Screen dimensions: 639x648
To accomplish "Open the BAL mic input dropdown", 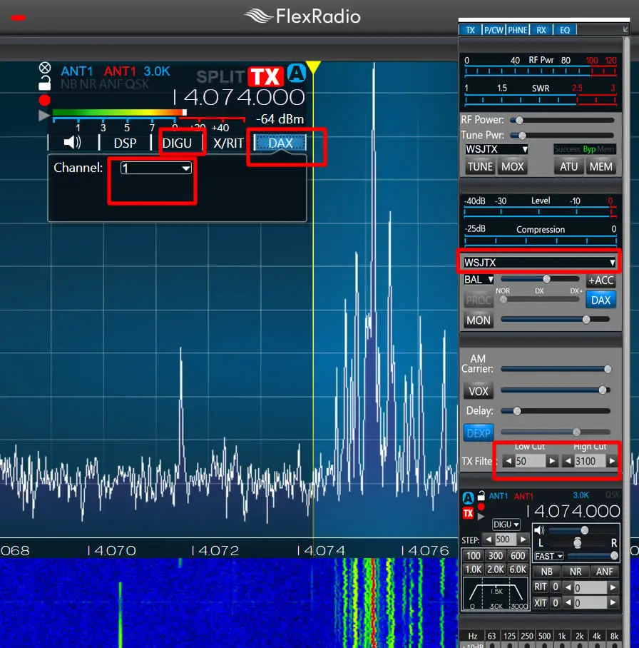I will [x=479, y=280].
